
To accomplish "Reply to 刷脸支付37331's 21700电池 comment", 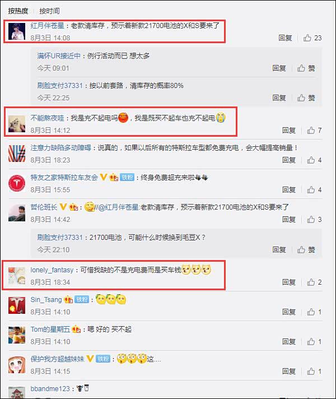I will point(279,249).
